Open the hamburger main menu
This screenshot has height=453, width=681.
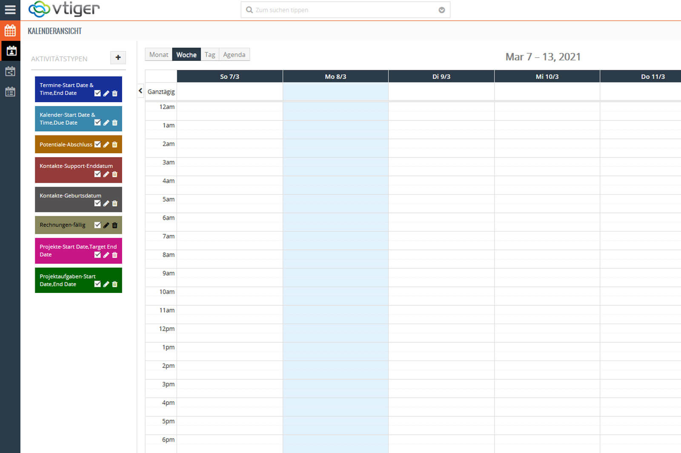[10, 10]
